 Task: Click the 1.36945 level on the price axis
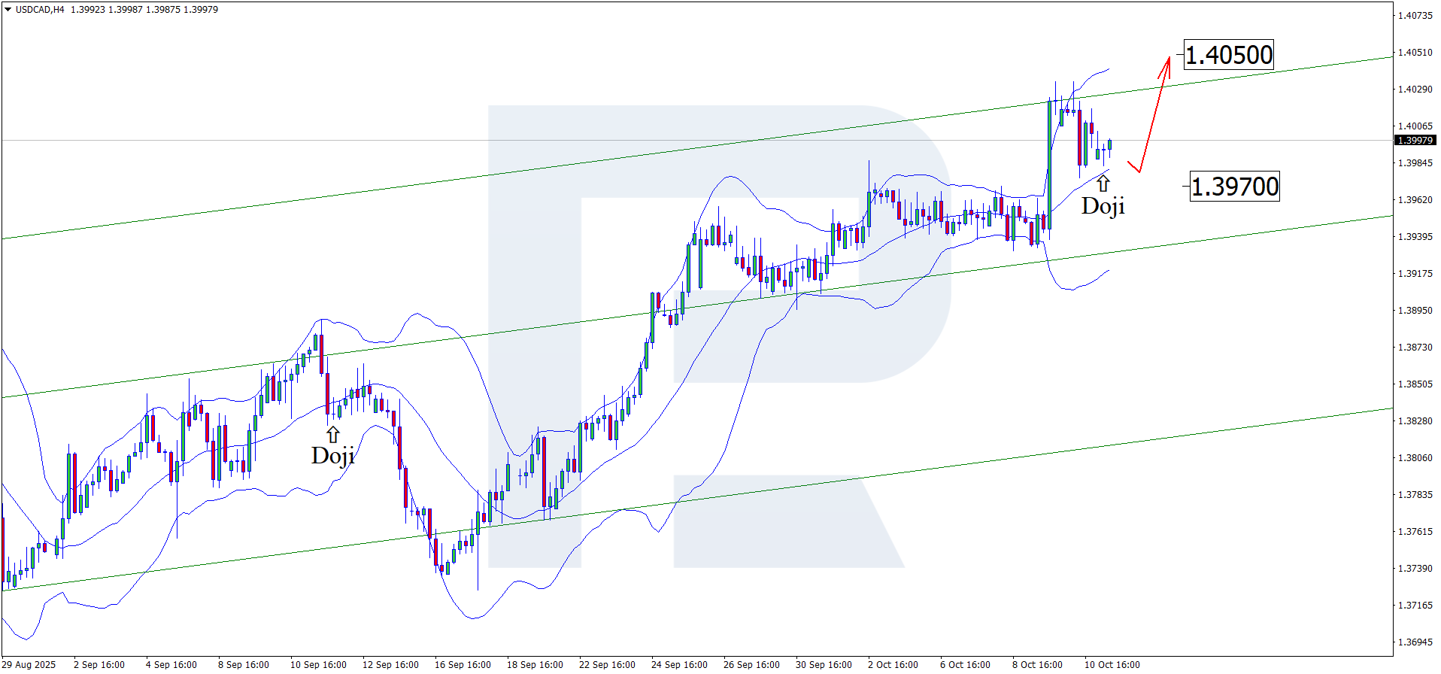click(1415, 642)
